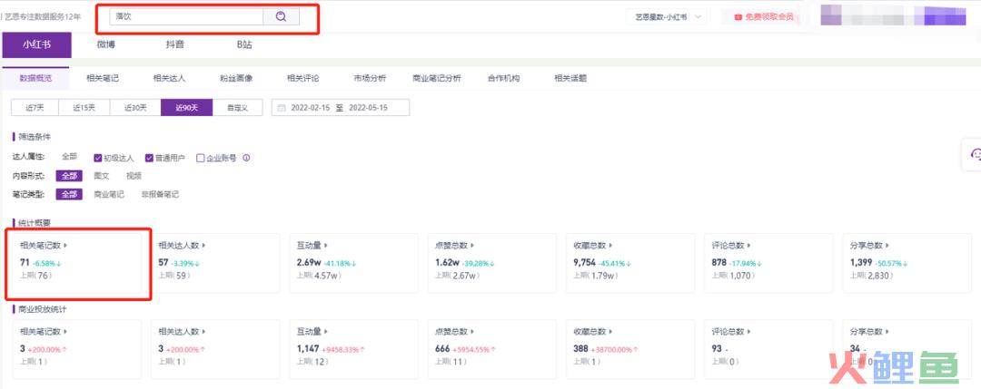Filter 内容形式 by 图文
This screenshot has height=389, width=981.
102,176
